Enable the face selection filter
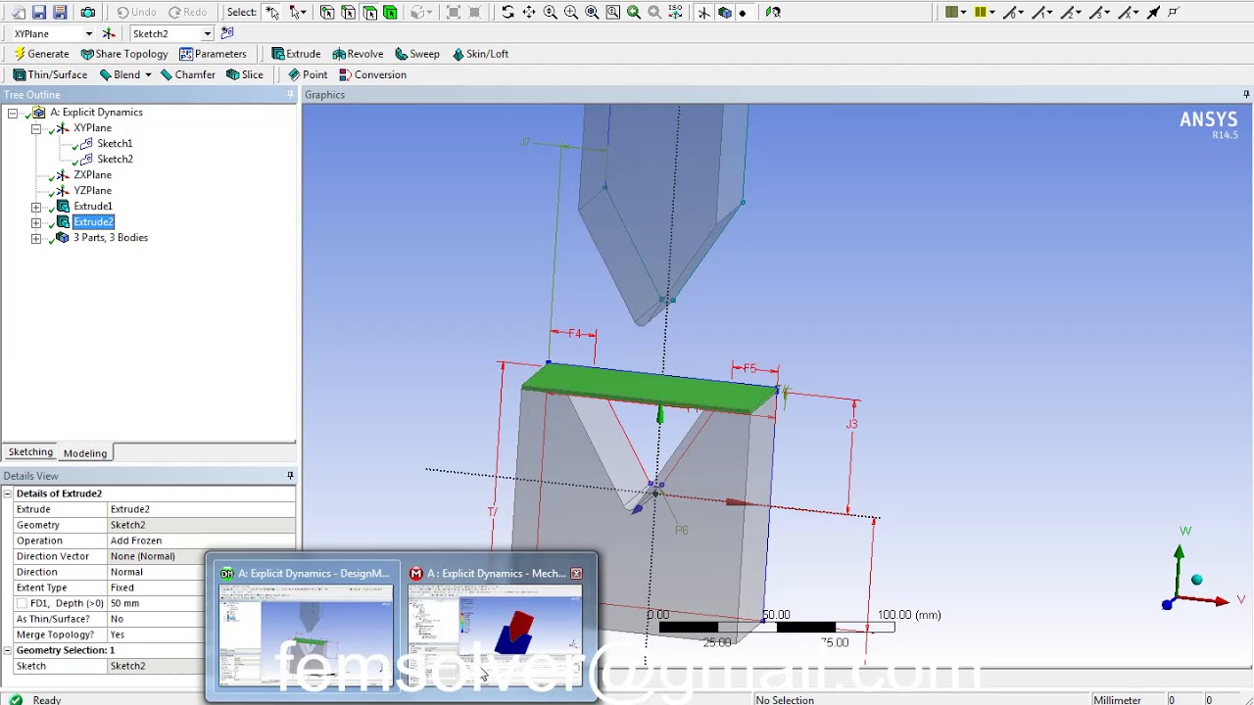Viewport: 1254px width, 705px height. 369,12
